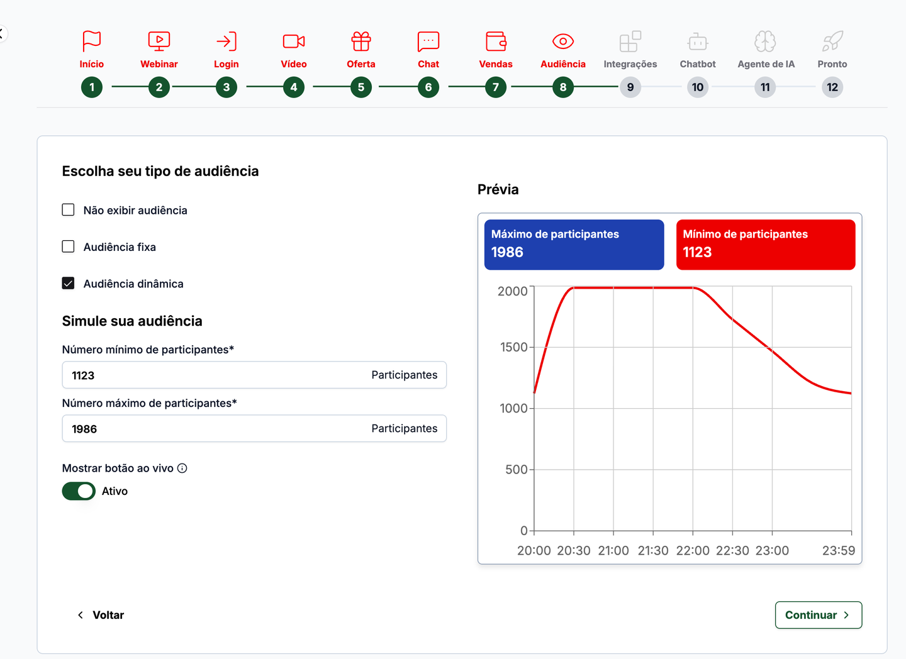Focus the minimum participants field showing 1123
Viewport: 906px width, 659px height.
[x=254, y=375]
